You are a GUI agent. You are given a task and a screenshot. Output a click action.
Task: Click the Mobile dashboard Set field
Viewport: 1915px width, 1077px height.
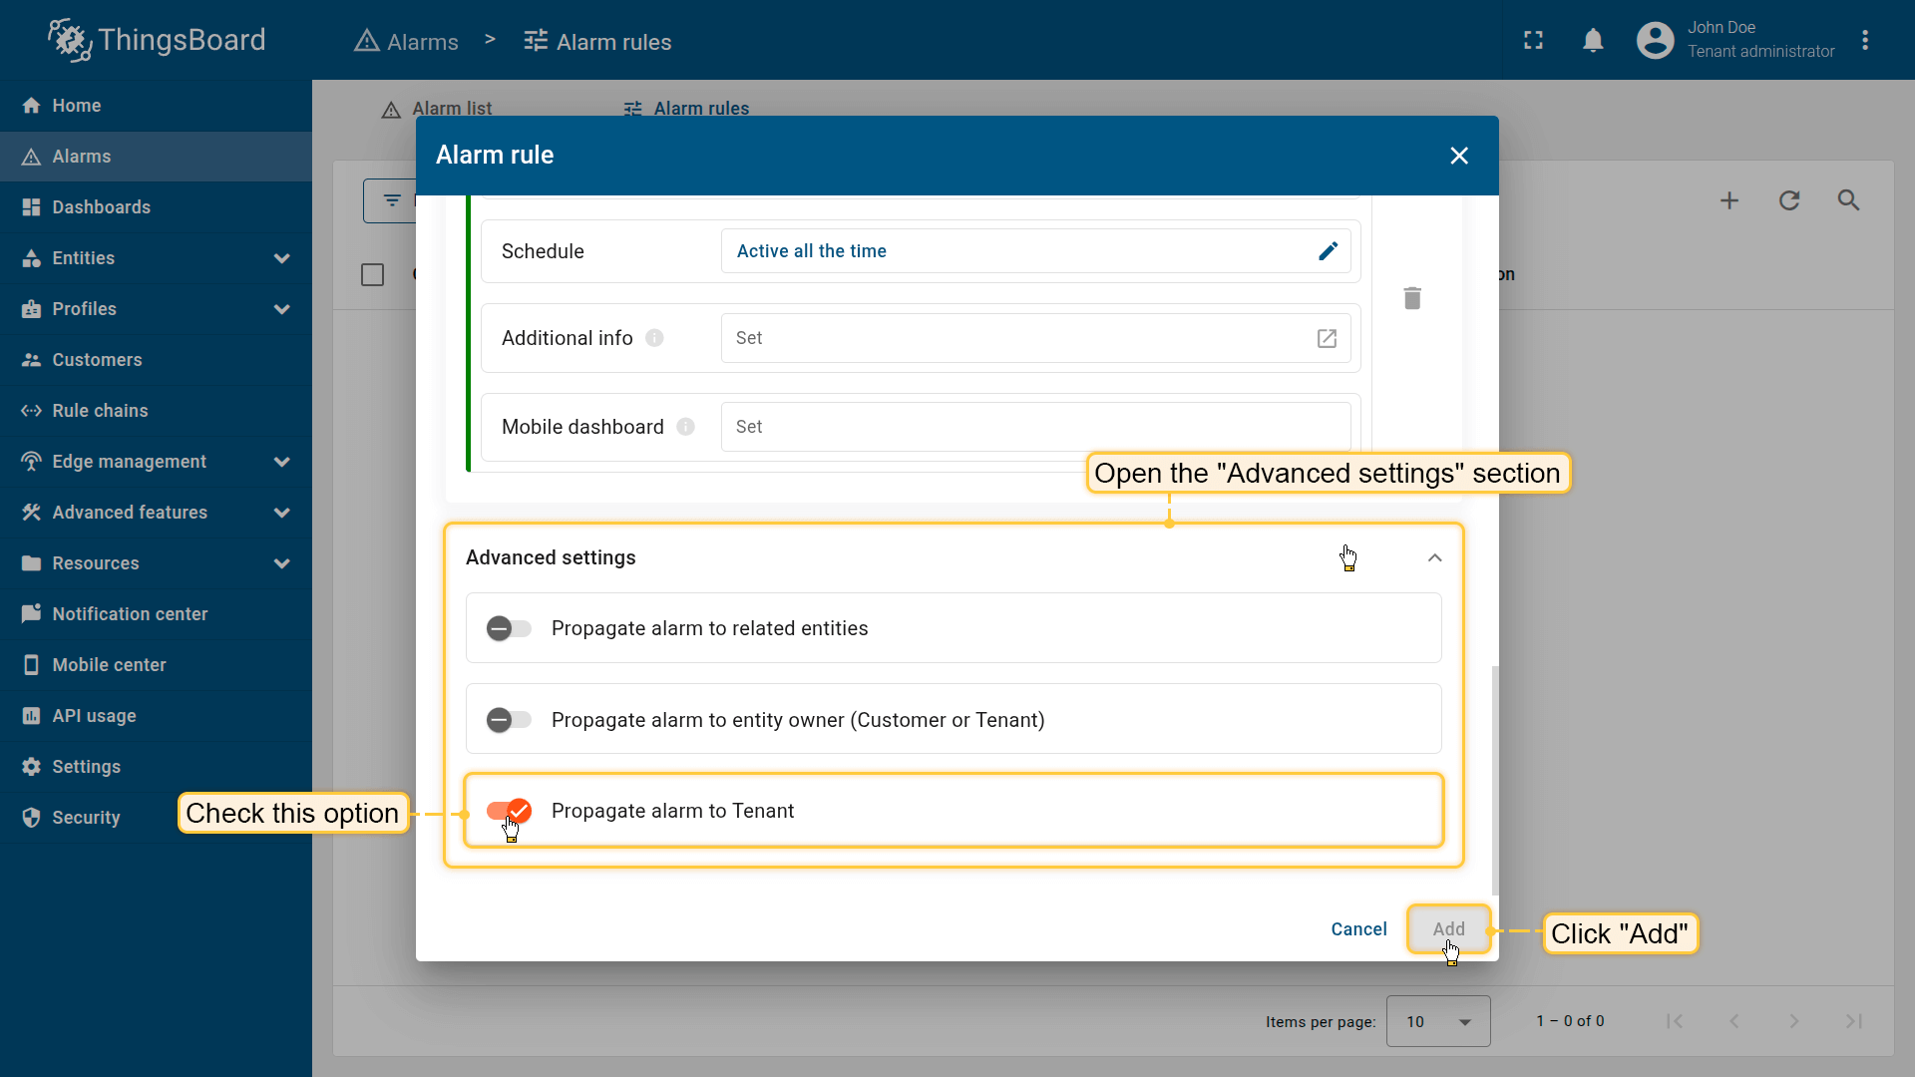click(1034, 427)
